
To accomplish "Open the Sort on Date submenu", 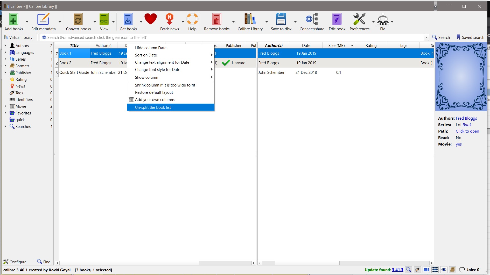I will (171, 55).
